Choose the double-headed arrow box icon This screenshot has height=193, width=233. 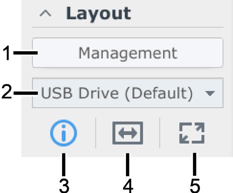[127, 133]
